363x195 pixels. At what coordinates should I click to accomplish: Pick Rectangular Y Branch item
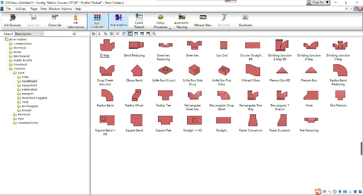[x=280, y=100]
